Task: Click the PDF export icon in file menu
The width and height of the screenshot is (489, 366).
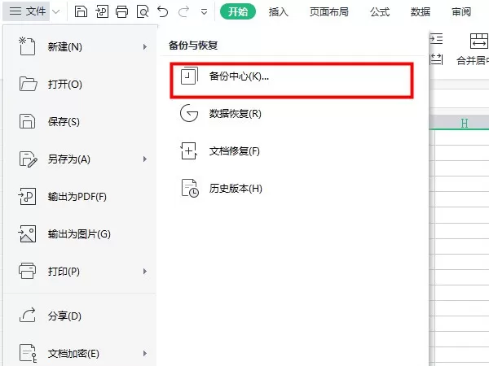Action: point(27,196)
